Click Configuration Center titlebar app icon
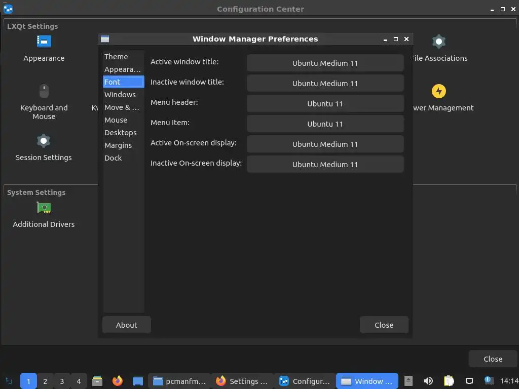Image resolution: width=519 pixels, height=389 pixels. [8, 9]
